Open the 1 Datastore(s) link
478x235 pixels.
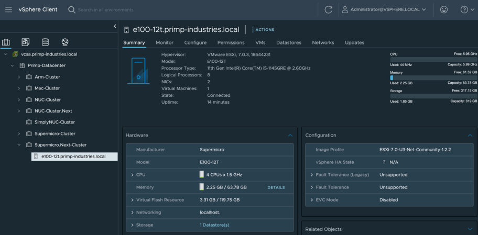(x=214, y=225)
